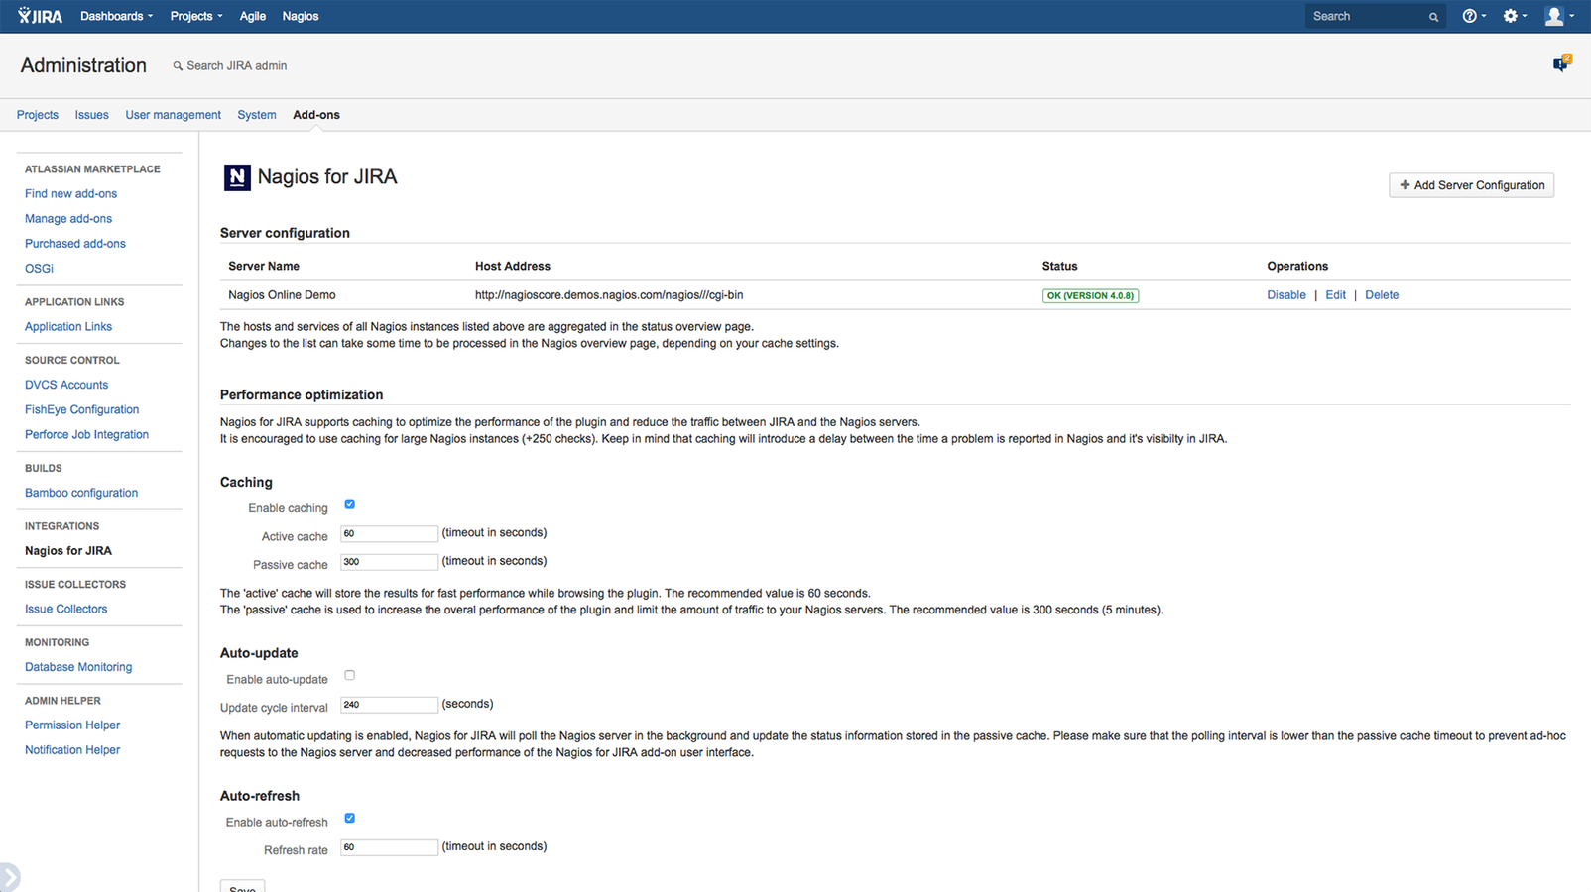Click the JIRA logo
Screen dimensions: 1591x892
click(40, 16)
